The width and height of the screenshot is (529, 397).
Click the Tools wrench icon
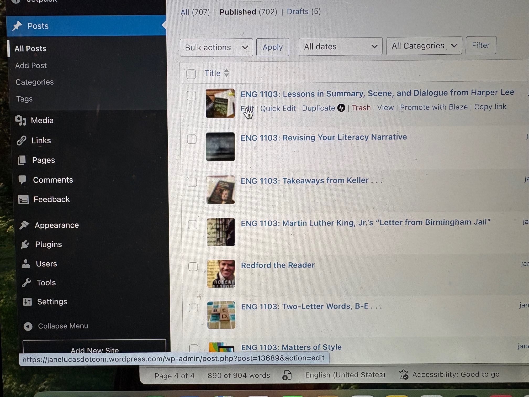pos(27,283)
